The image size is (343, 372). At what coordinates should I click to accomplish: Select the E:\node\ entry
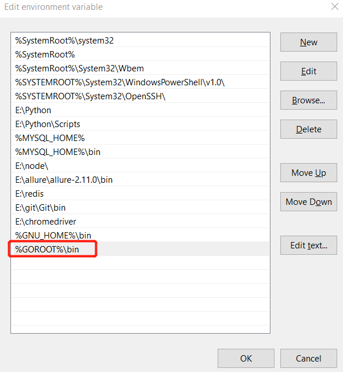coord(140,166)
